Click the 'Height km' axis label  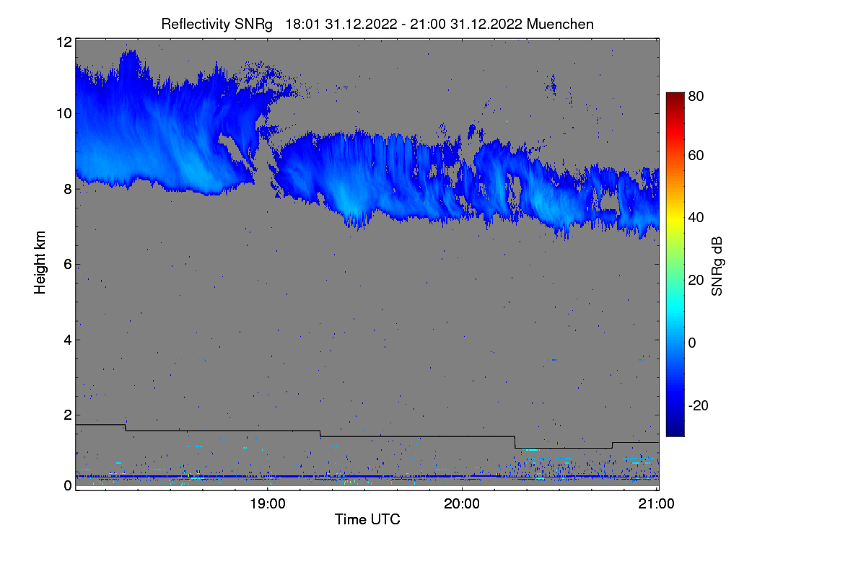[41, 263]
